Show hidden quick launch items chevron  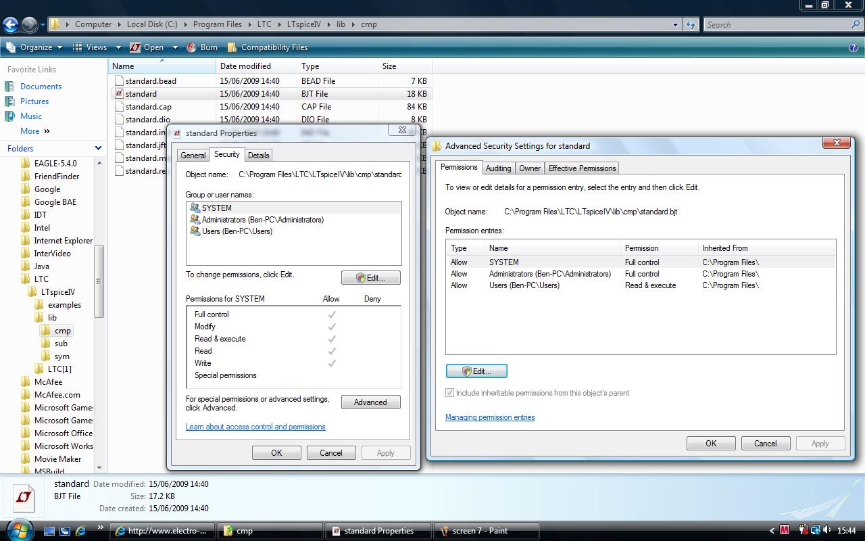(x=101, y=527)
